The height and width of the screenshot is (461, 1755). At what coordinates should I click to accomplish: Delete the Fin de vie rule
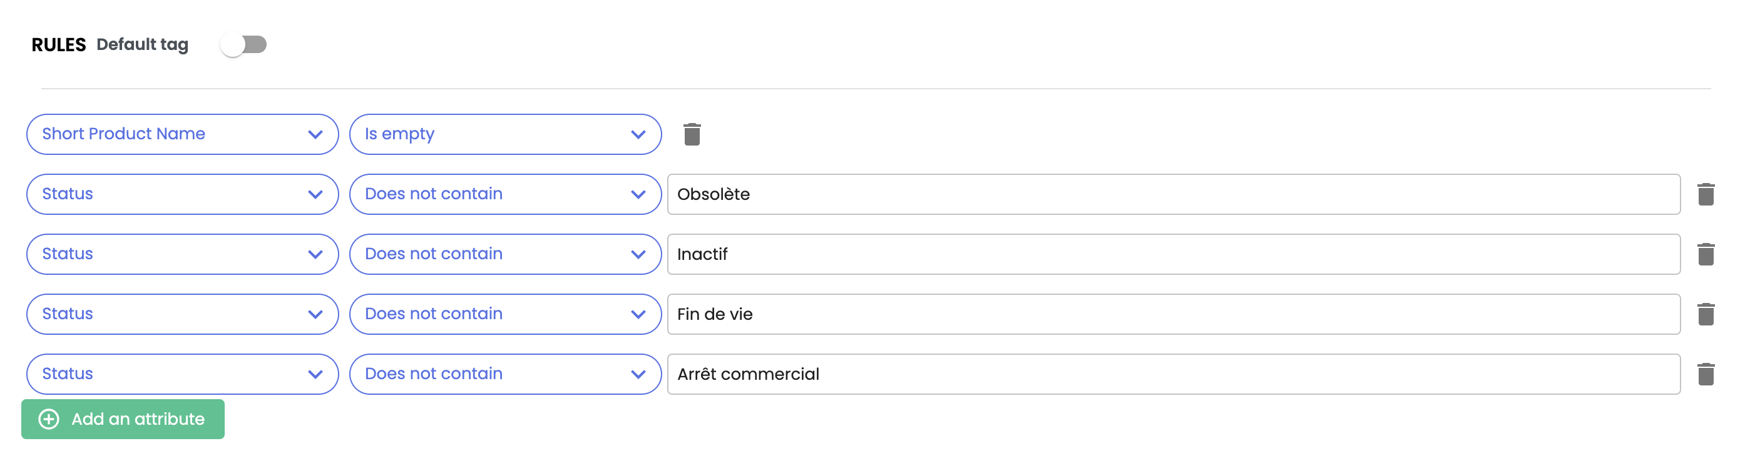pyautogui.click(x=1706, y=314)
